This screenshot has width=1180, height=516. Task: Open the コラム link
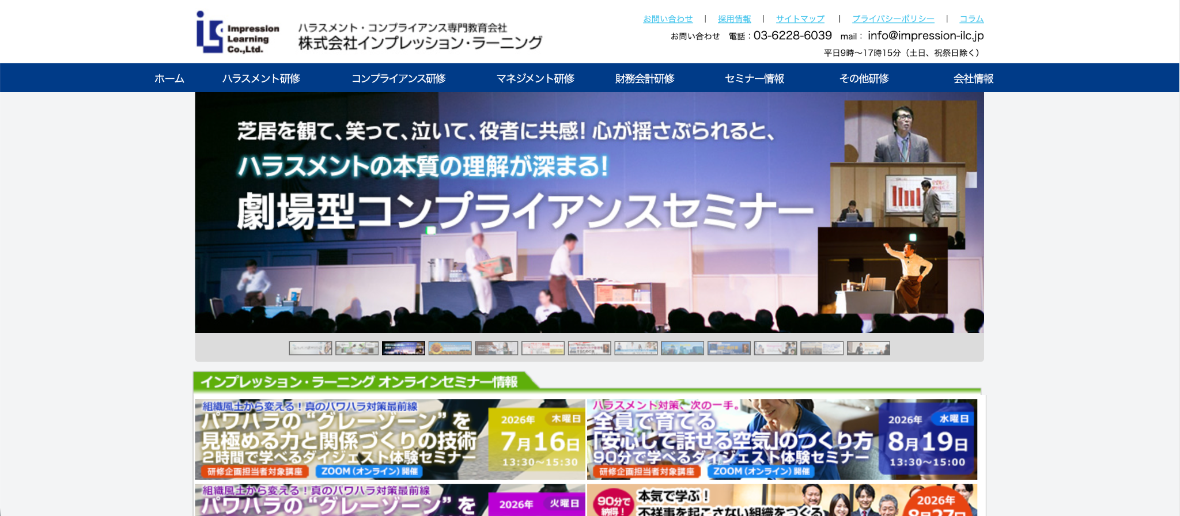971,19
